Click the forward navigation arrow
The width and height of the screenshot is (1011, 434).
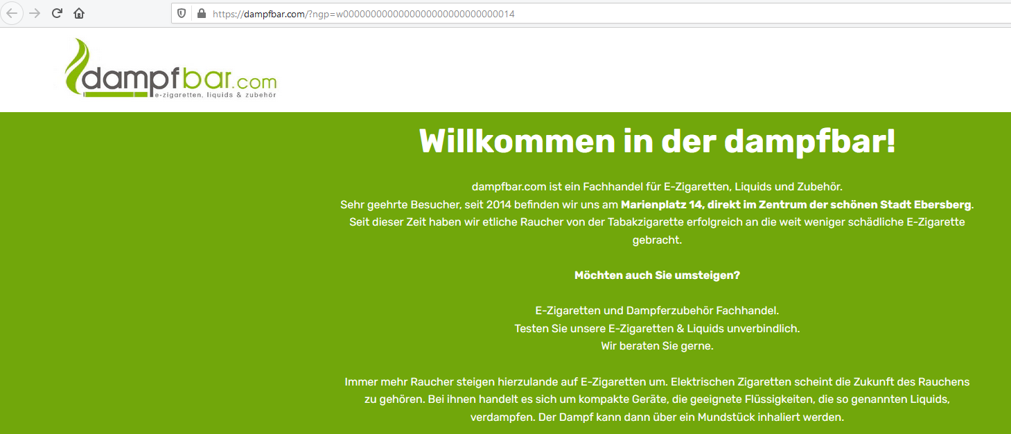[x=35, y=13]
